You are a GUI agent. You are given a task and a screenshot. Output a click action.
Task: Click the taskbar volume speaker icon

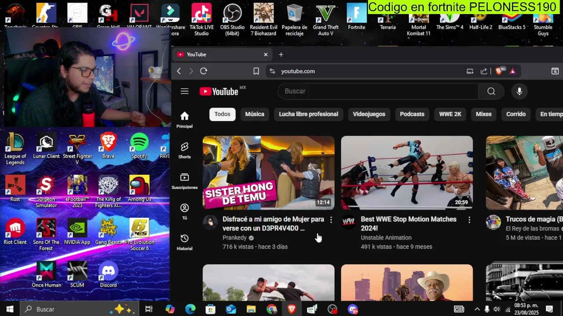(x=497, y=309)
